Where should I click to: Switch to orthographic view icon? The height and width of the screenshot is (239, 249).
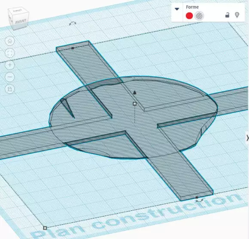(10, 89)
